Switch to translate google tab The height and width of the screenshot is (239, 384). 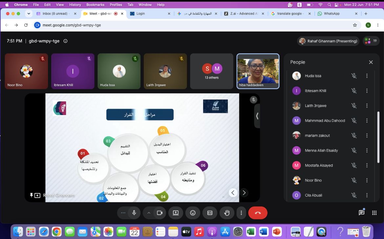coord(291,14)
